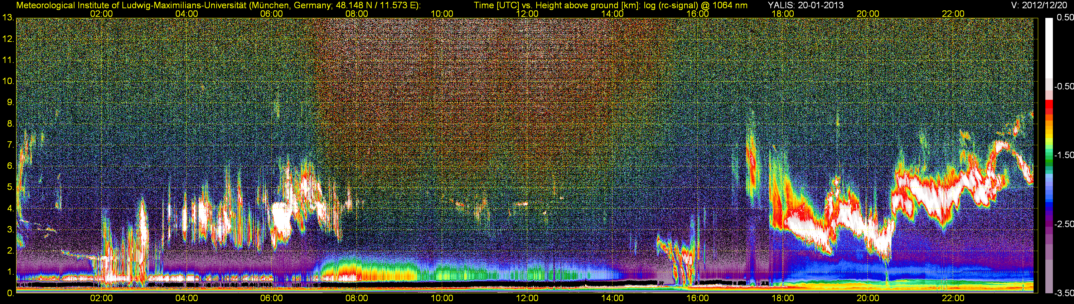Click 14:00 on the lower time axis

pyautogui.click(x=613, y=298)
